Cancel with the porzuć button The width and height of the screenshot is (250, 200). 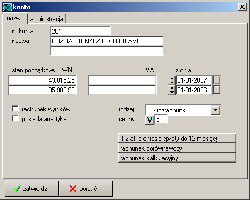pyautogui.click(x=86, y=189)
